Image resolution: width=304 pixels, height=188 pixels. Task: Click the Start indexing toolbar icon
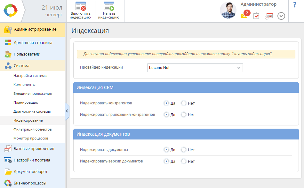(x=109, y=7)
